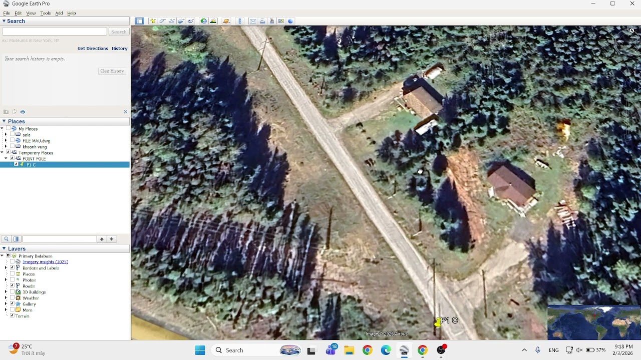The width and height of the screenshot is (641, 360).
Task: Open the Ruler tool
Action: click(240, 21)
